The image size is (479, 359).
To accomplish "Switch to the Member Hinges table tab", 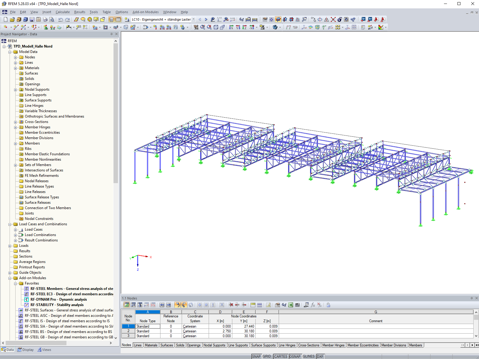I will click(x=333, y=345).
